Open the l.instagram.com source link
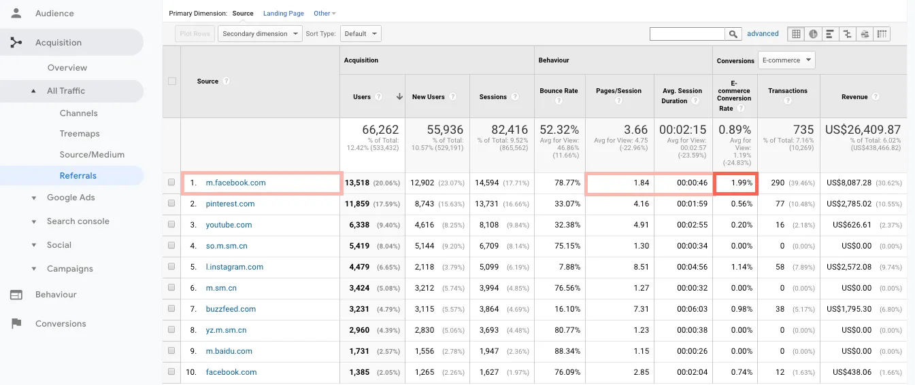The width and height of the screenshot is (915, 385). [234, 267]
